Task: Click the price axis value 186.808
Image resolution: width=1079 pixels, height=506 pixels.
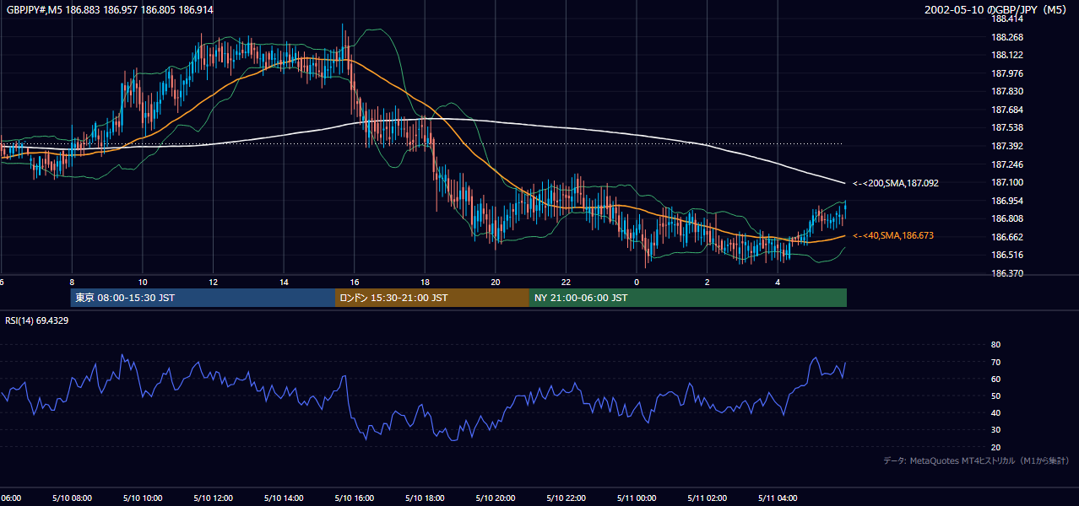Action: tap(1007, 218)
